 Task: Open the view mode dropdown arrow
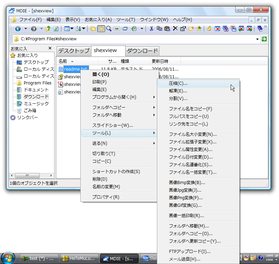click(x=72, y=29)
